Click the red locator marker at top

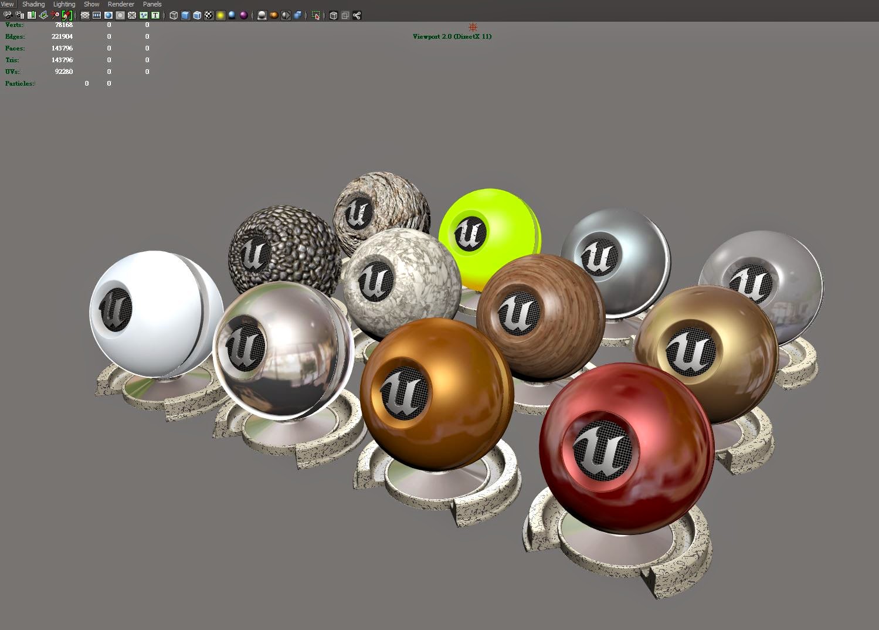pyautogui.click(x=473, y=27)
